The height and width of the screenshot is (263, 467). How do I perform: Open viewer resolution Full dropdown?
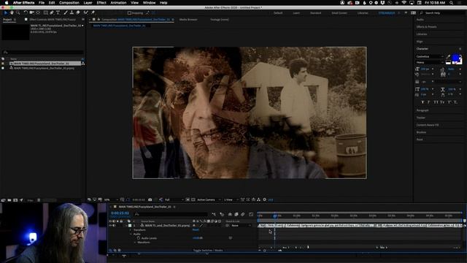point(174,199)
